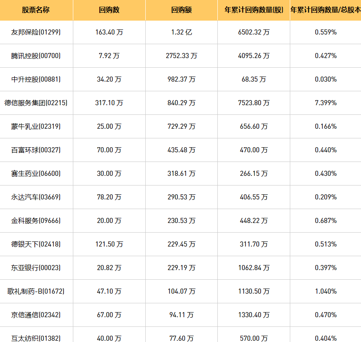Click repurchase count 317.10 万
Viewport: 361px width, 342px height.
(109, 103)
